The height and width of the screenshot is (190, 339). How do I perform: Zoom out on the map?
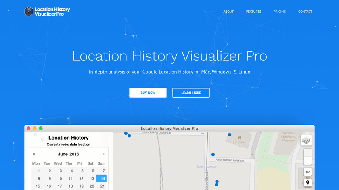308,161
